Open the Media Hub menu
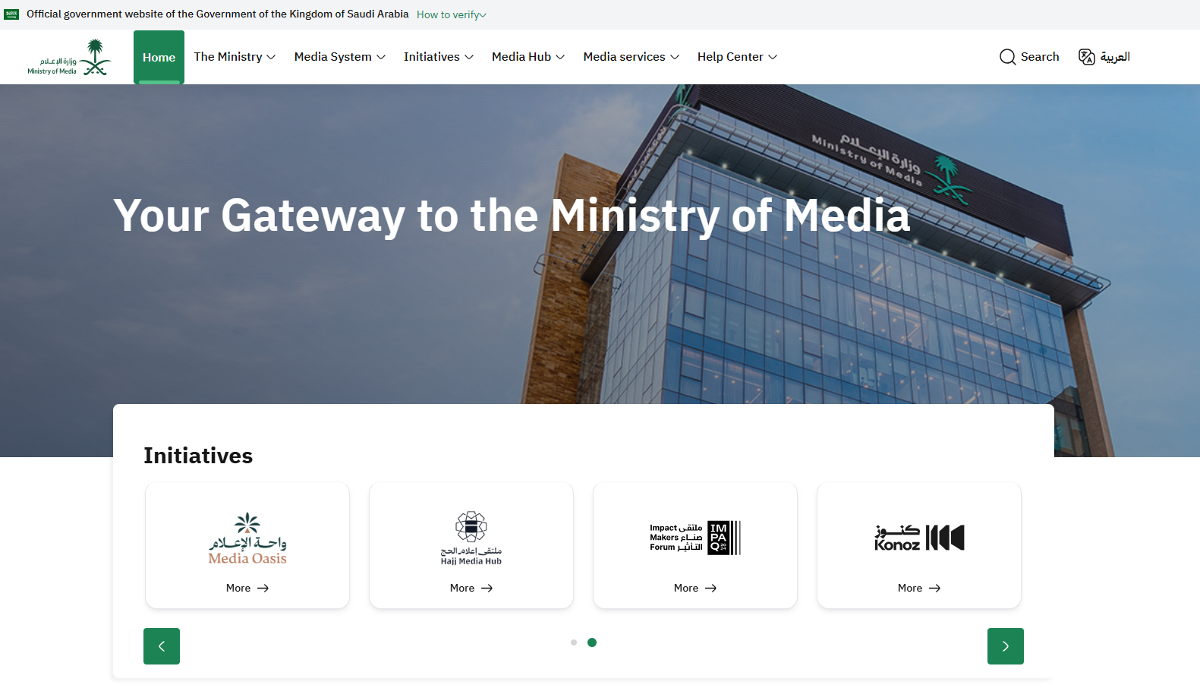Viewport: 1200px width, 685px height. click(x=528, y=57)
